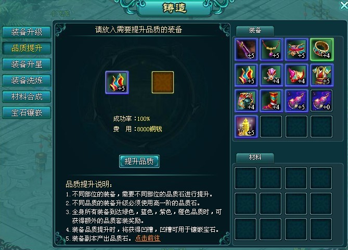348x250 pixels.
Task: Follow the 点击前往 link
Action: pyautogui.click(x=148, y=238)
